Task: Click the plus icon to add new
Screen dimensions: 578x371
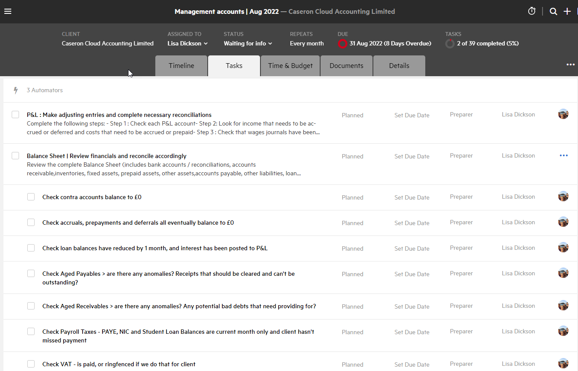Action: click(567, 12)
